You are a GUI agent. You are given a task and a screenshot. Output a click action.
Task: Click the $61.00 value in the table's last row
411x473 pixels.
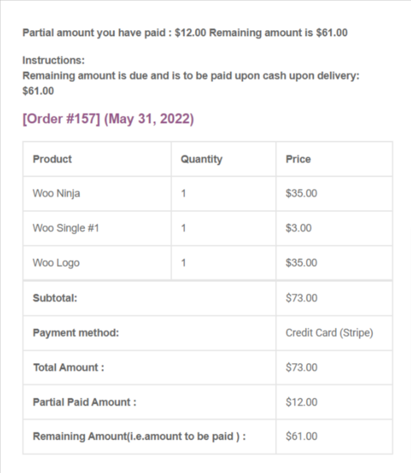coord(302,436)
